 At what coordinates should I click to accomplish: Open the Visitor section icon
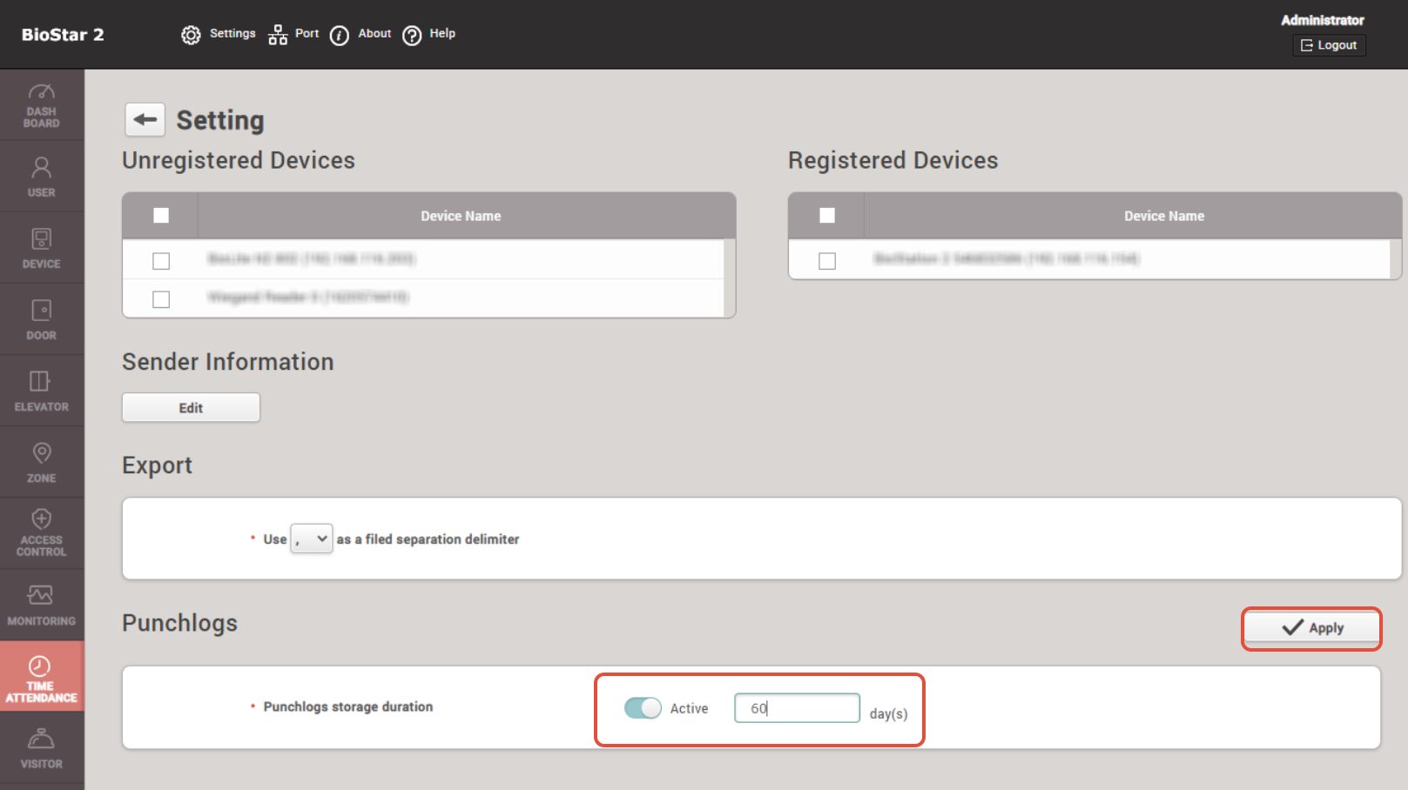pyautogui.click(x=41, y=748)
